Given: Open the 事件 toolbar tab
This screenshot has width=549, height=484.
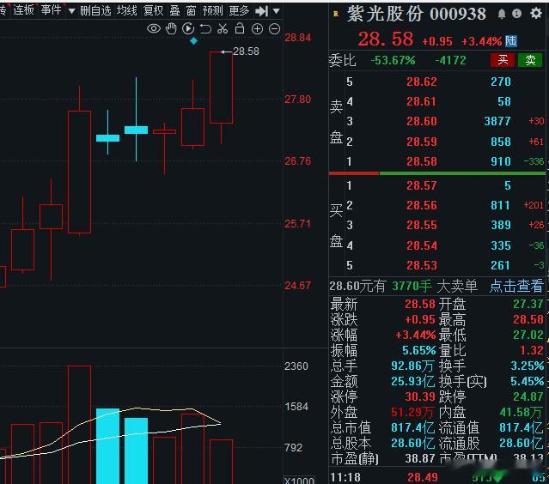Looking at the screenshot, I should tap(51, 10).
